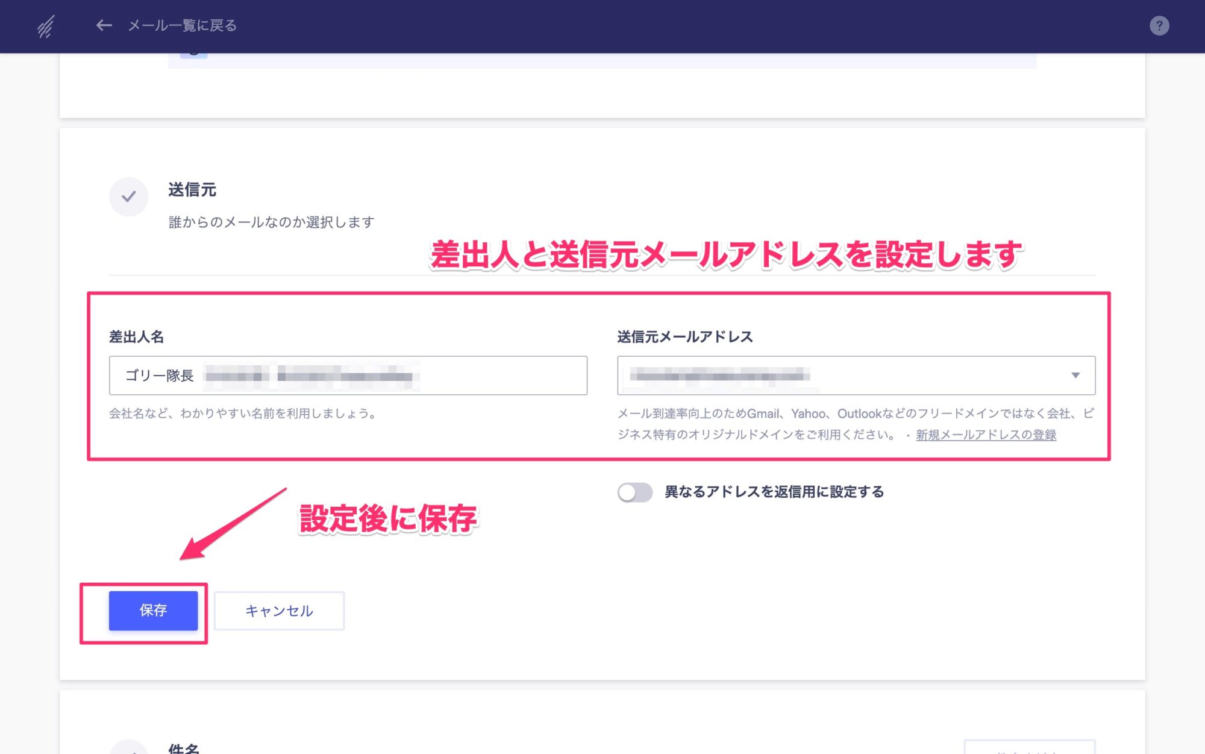Toggle 異なるアドレスを返信用に設定する switch
Image resolution: width=1205 pixels, height=754 pixels.
(634, 492)
